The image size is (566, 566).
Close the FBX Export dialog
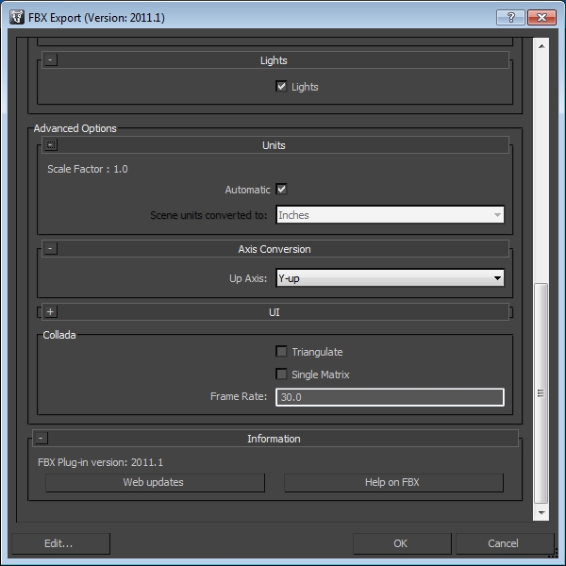(541, 17)
